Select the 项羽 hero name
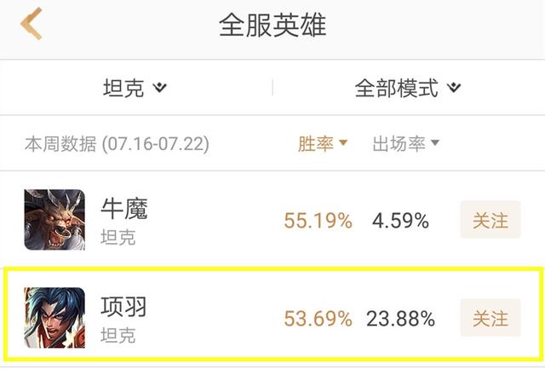The width and height of the screenshot is (545, 370). [124, 305]
